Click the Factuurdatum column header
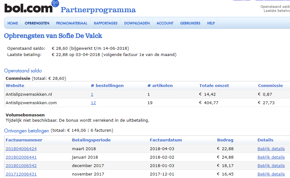 point(166,140)
